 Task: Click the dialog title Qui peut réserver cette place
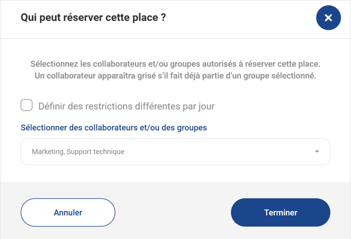coord(93,17)
